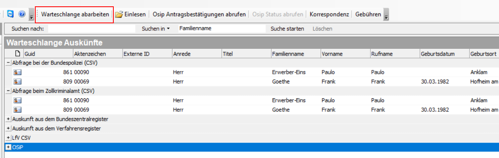Click into the Suchen nach text field

tap(92, 28)
